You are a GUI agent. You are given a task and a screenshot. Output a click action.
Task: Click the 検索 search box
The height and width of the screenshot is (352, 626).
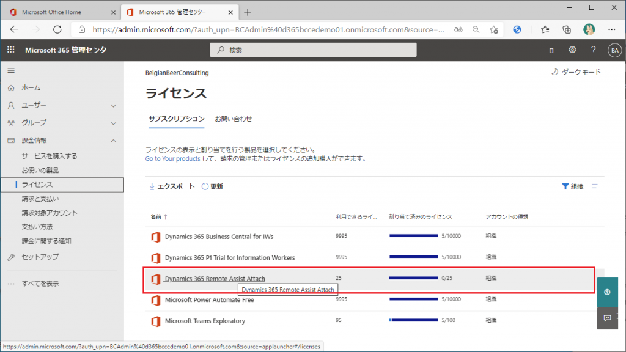313,50
